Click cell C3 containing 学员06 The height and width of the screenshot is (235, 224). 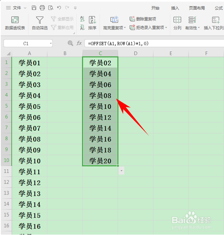[x=100, y=84]
